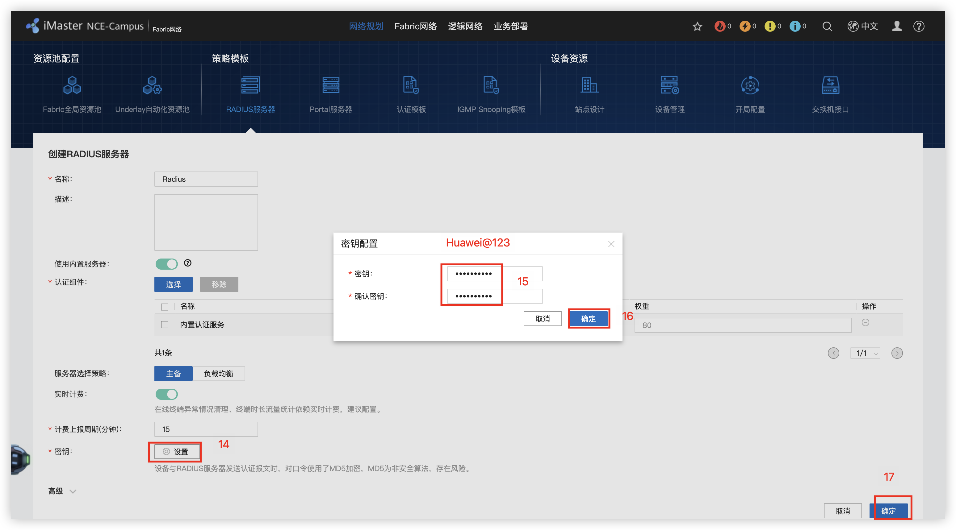Confirm key configuration with 确定 button

pos(589,319)
